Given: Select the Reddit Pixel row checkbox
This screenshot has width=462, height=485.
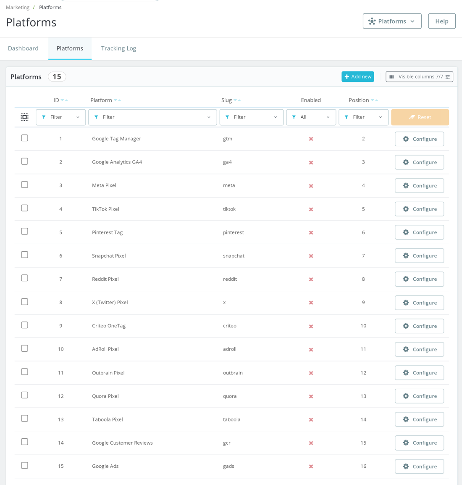Looking at the screenshot, I should 24,278.
